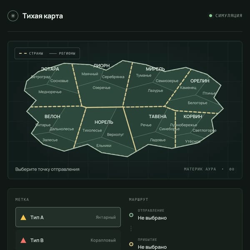Click the Озеречье region label
The width and height of the screenshot is (250, 250).
[101, 87]
